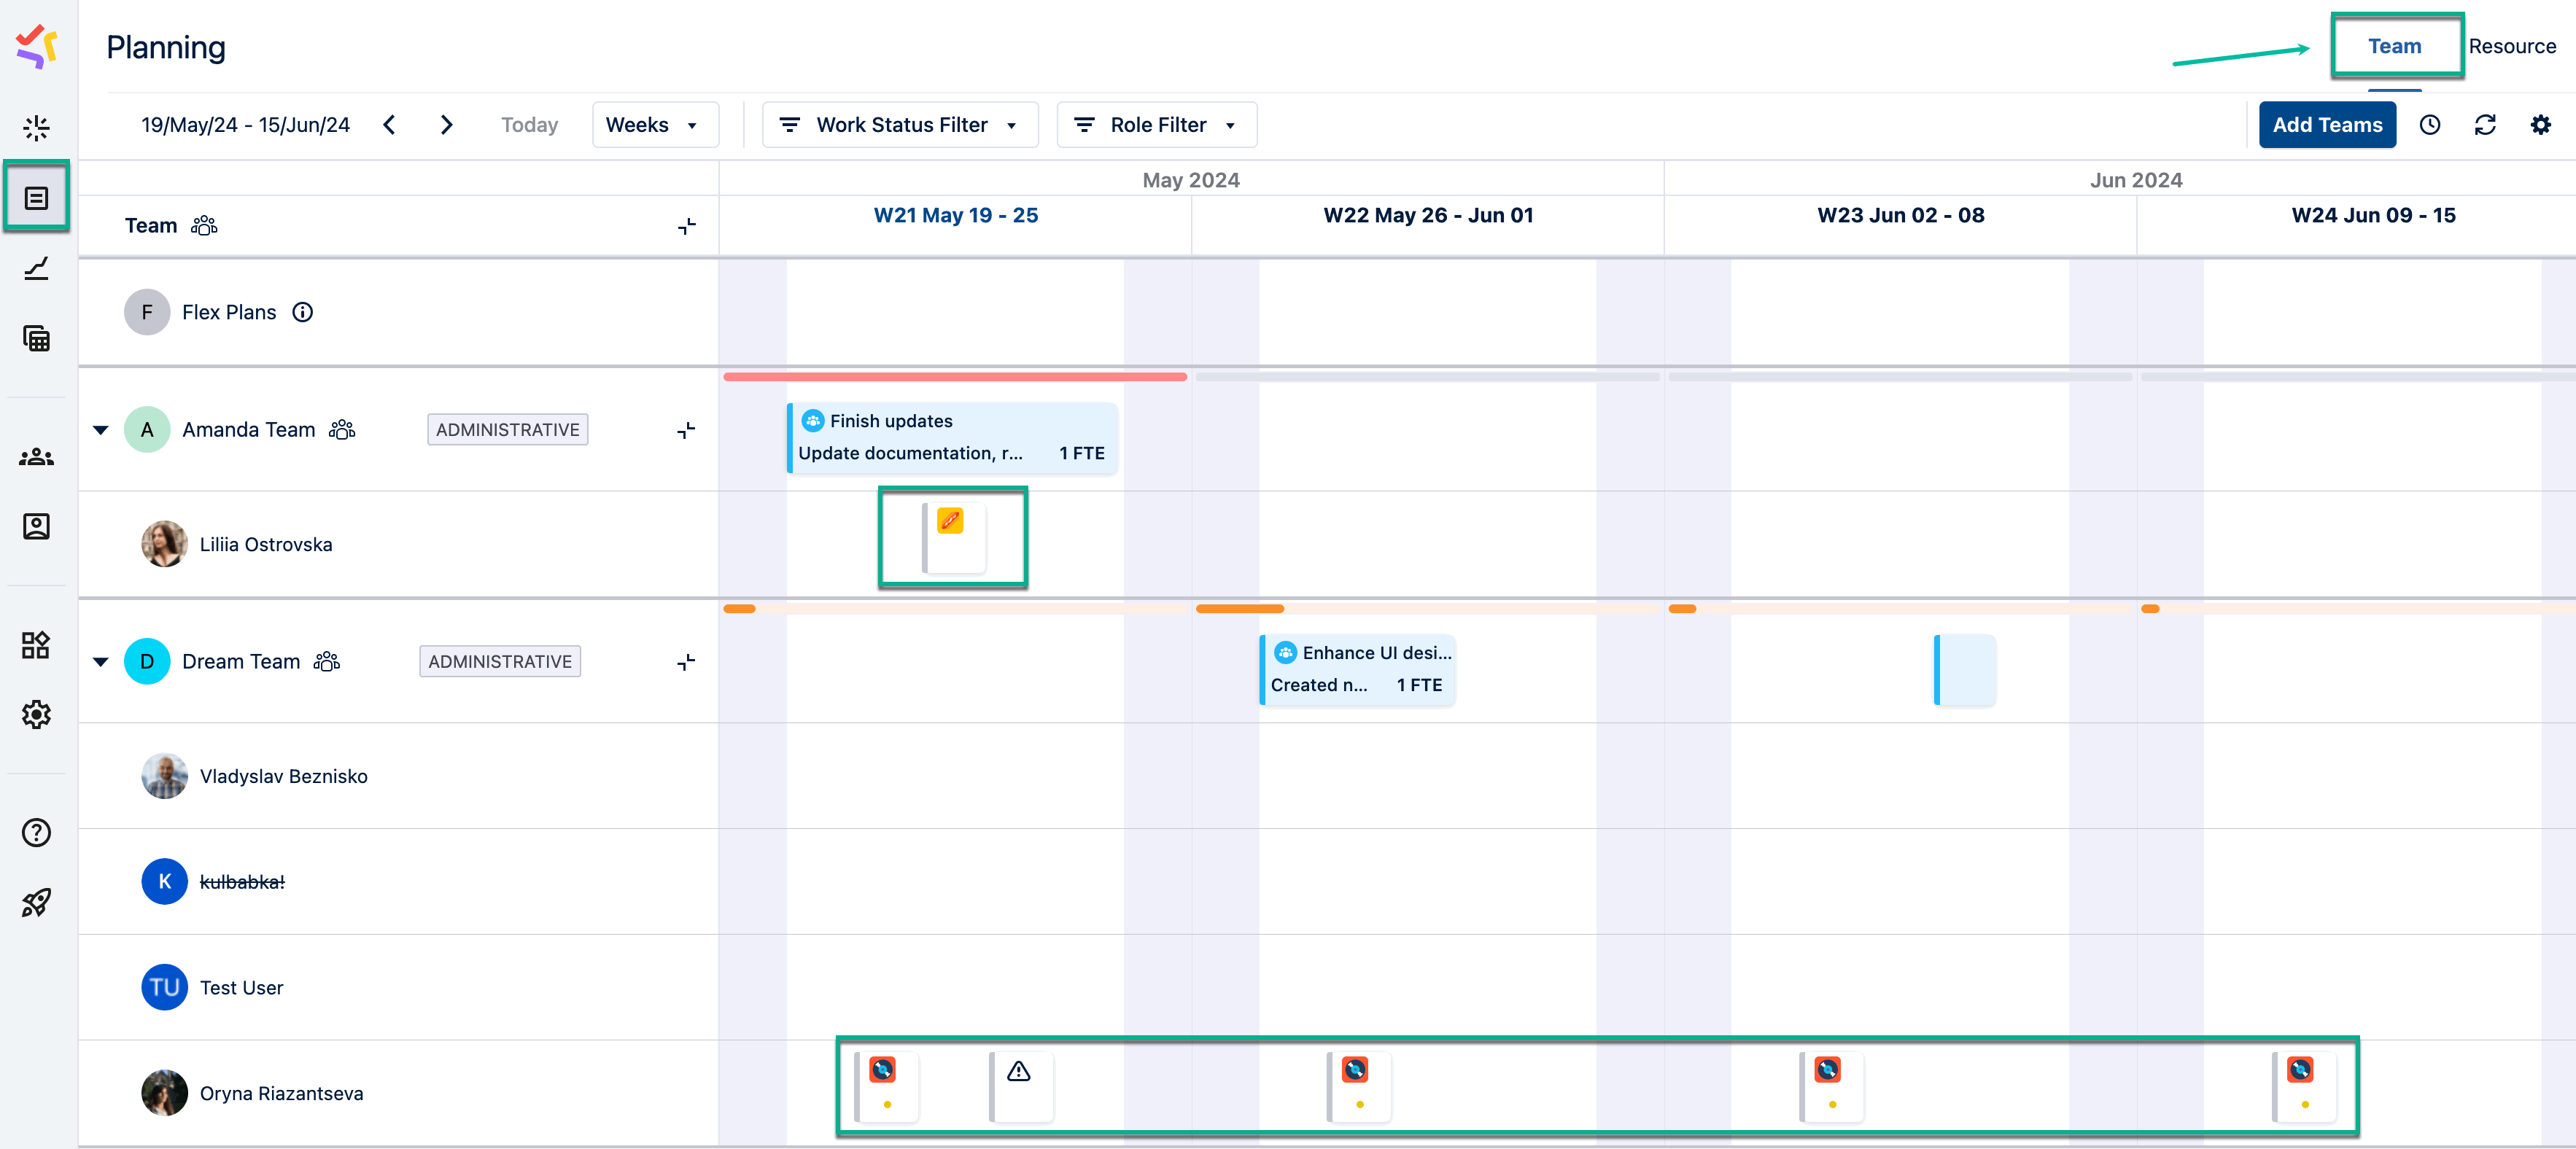
Task: Switch to the Resource tab
Action: (x=2514, y=45)
